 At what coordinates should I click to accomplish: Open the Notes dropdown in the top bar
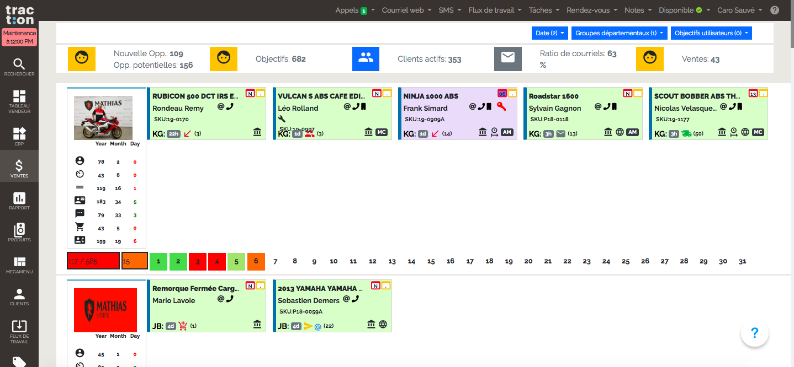click(x=638, y=10)
